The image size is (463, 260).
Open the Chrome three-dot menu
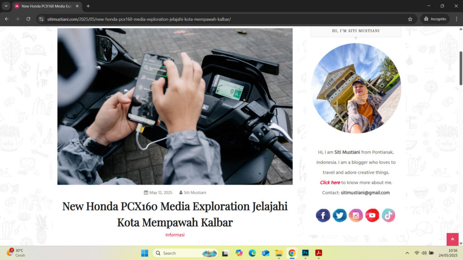[x=457, y=19]
